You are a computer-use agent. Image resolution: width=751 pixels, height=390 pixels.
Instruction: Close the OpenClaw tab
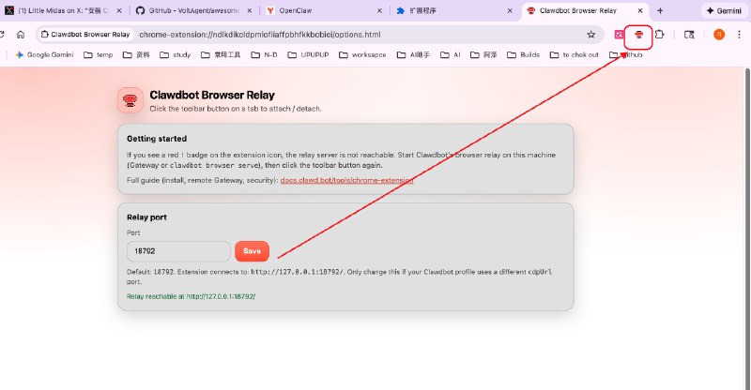[379, 10]
